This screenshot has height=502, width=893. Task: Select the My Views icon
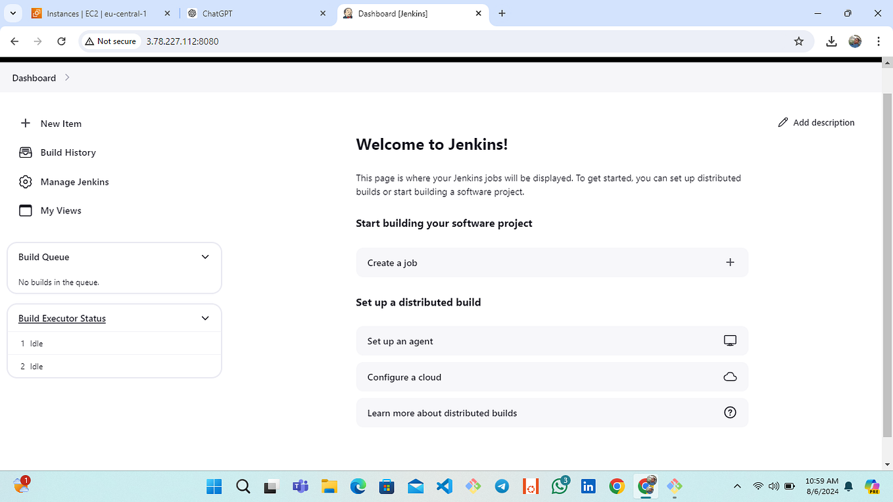[x=25, y=210]
